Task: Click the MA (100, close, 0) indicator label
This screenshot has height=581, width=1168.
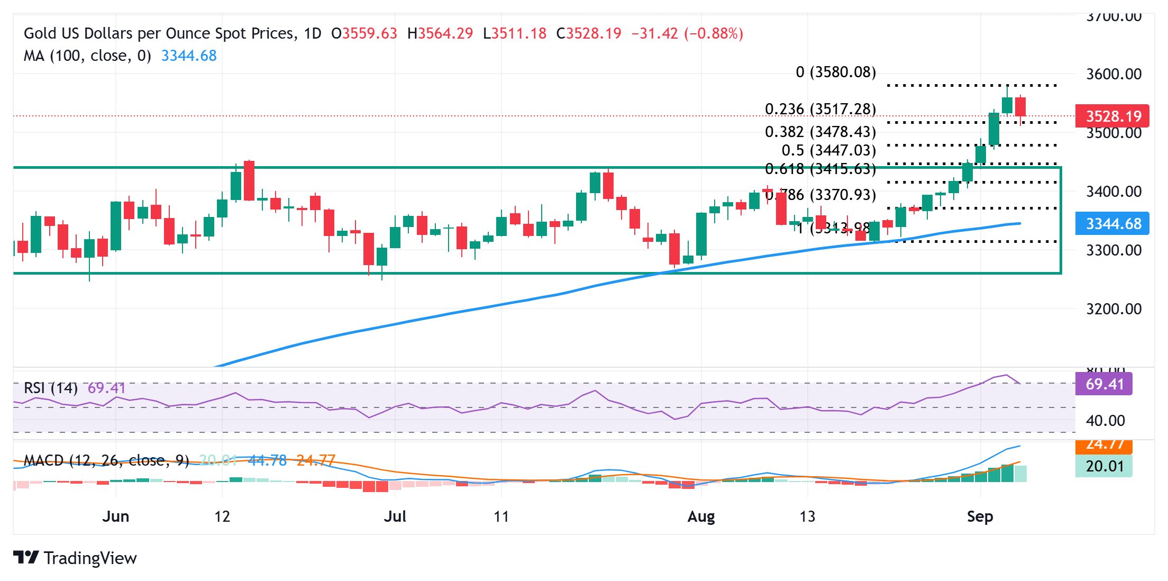Action: [87, 56]
